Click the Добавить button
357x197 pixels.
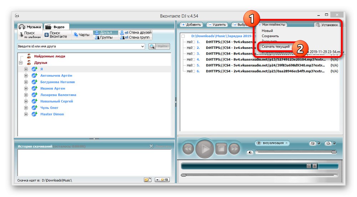coord(191,25)
